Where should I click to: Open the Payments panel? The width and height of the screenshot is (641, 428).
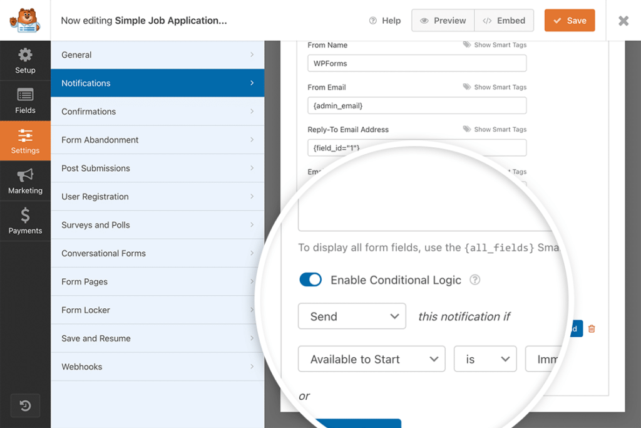25,221
